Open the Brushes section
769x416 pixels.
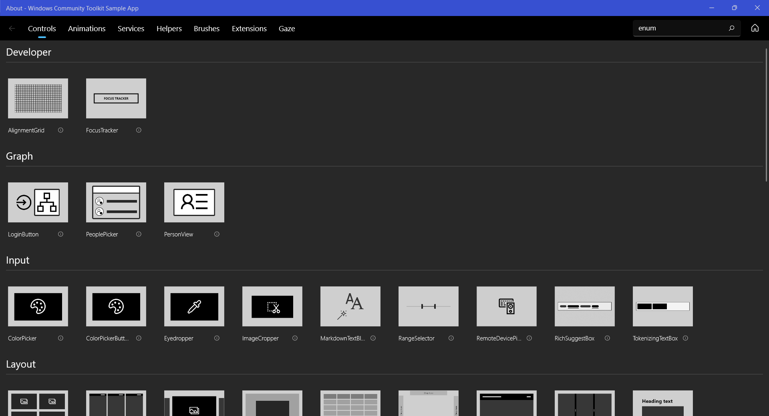(206, 28)
